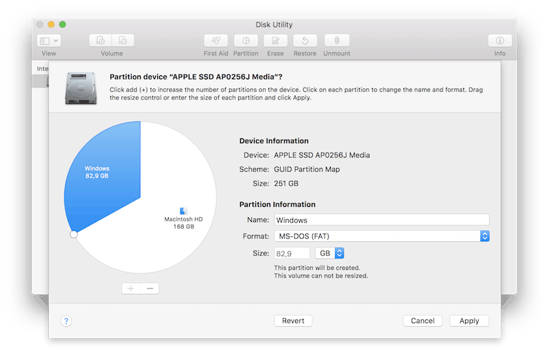Click the 'GUID Partition Map' scheme text
This screenshot has width=549, height=350.
pyautogui.click(x=307, y=169)
